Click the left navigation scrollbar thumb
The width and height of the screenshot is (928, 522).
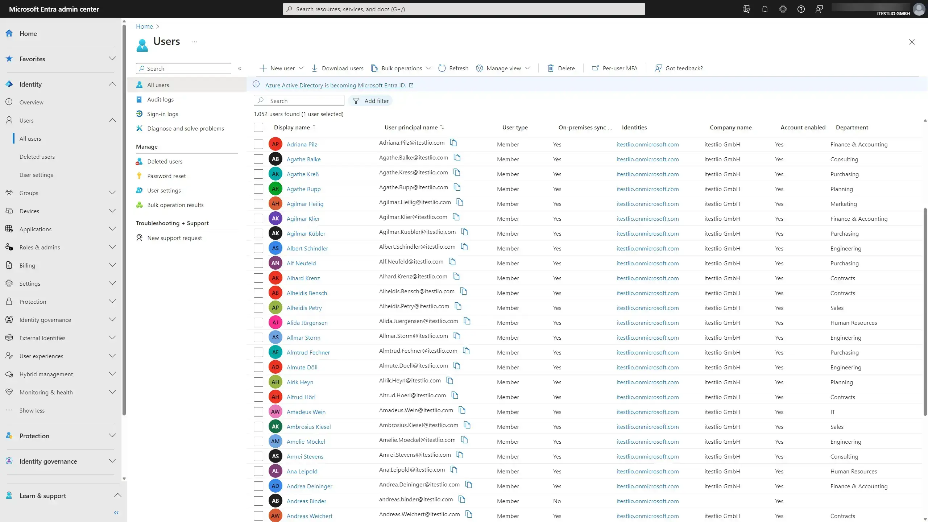(124, 219)
